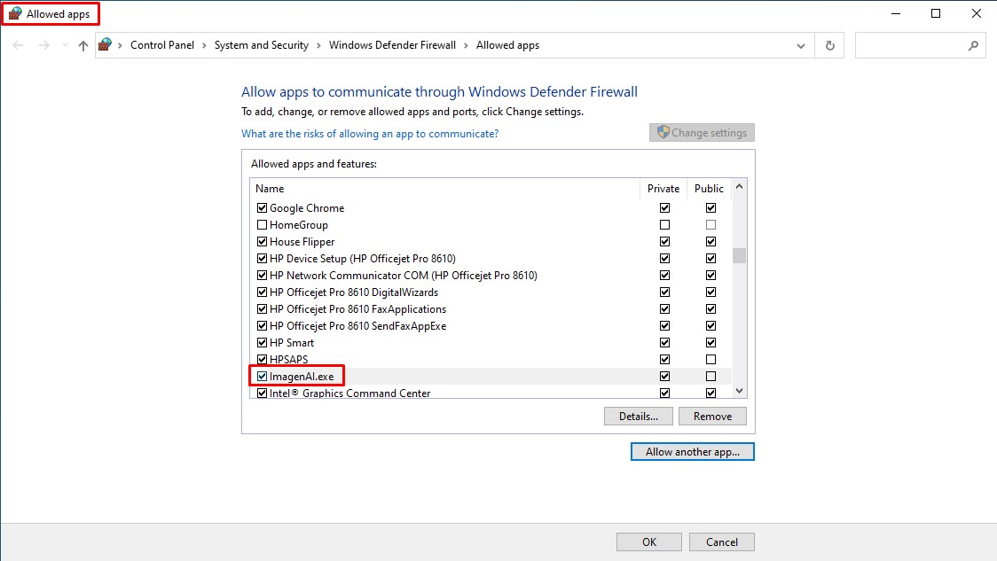Expand the address bar history dropdown
Screen dimensions: 997x561
800,46
